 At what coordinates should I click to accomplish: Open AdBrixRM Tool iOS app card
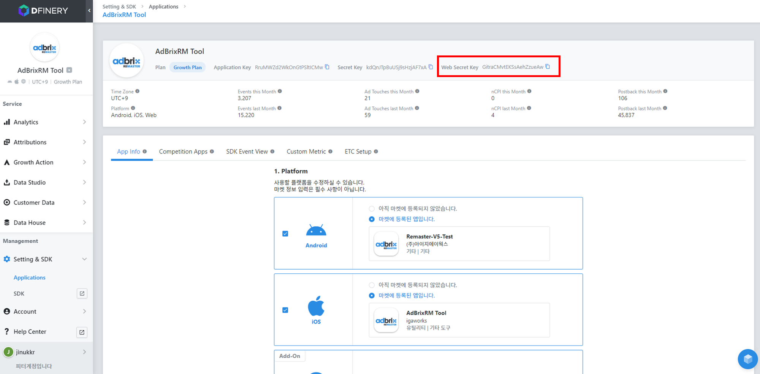pos(459,320)
